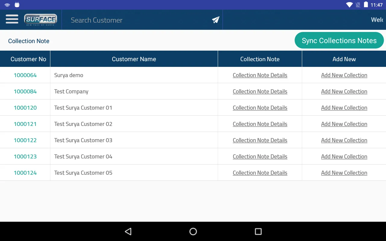Tap the battery indicator showing full charge
386x241 pixels.
(x=365, y=5)
